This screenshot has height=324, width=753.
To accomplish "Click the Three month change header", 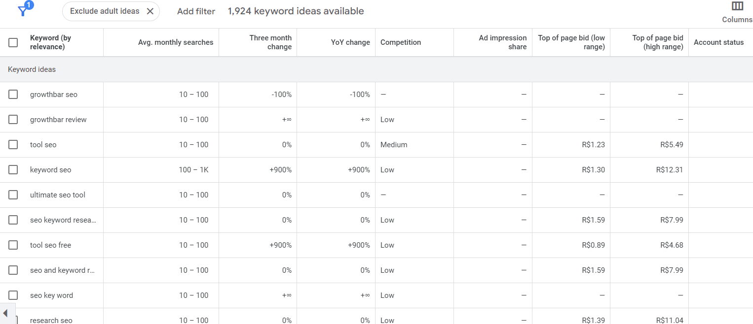I will [270, 42].
